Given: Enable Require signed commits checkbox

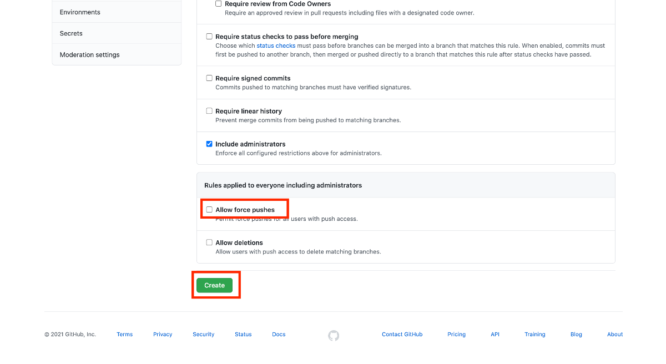Looking at the screenshot, I should [x=209, y=78].
